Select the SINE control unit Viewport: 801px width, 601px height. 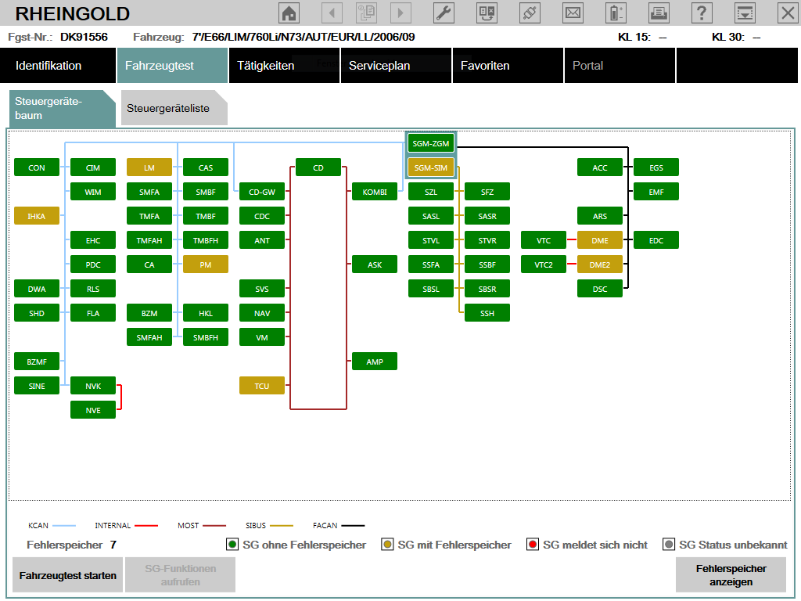pos(37,386)
